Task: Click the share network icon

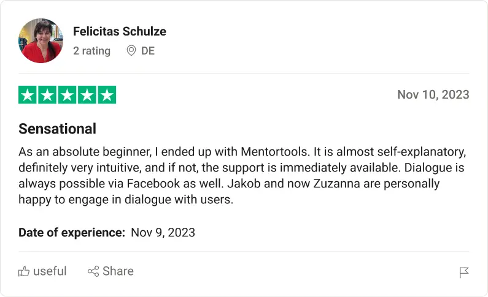Action: click(93, 271)
